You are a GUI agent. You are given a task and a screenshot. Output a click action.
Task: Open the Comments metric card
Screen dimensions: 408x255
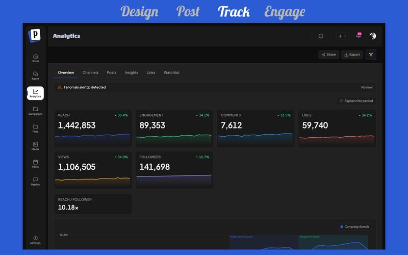pyautogui.click(x=256, y=129)
